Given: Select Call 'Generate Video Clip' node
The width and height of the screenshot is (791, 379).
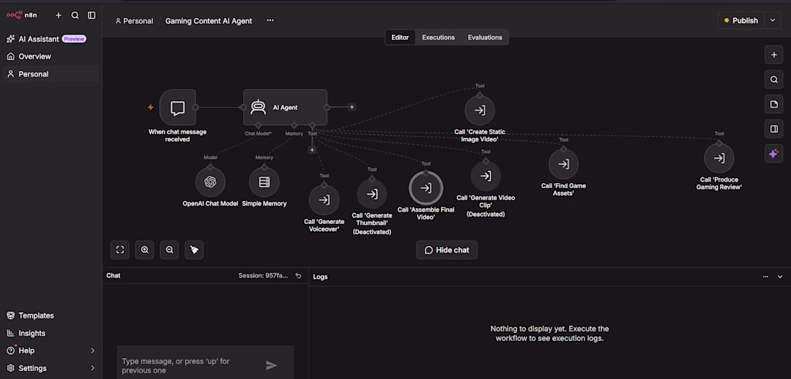Looking at the screenshot, I should [x=485, y=176].
